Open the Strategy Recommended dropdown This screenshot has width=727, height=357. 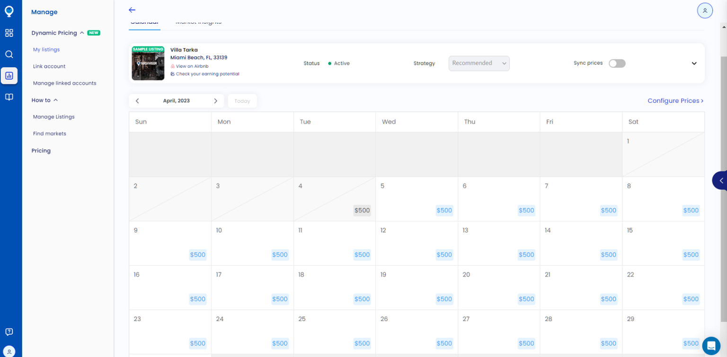pyautogui.click(x=479, y=63)
